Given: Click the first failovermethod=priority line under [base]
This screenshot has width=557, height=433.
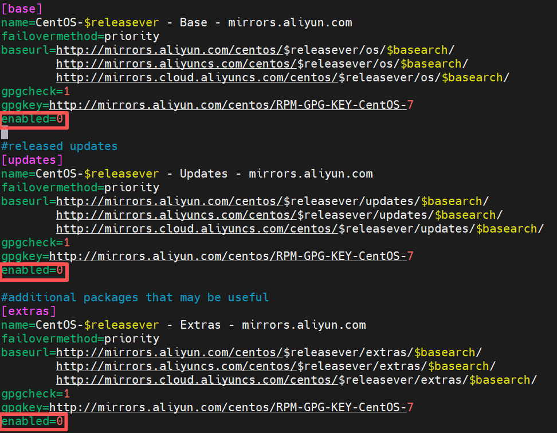Looking at the screenshot, I should [x=80, y=36].
